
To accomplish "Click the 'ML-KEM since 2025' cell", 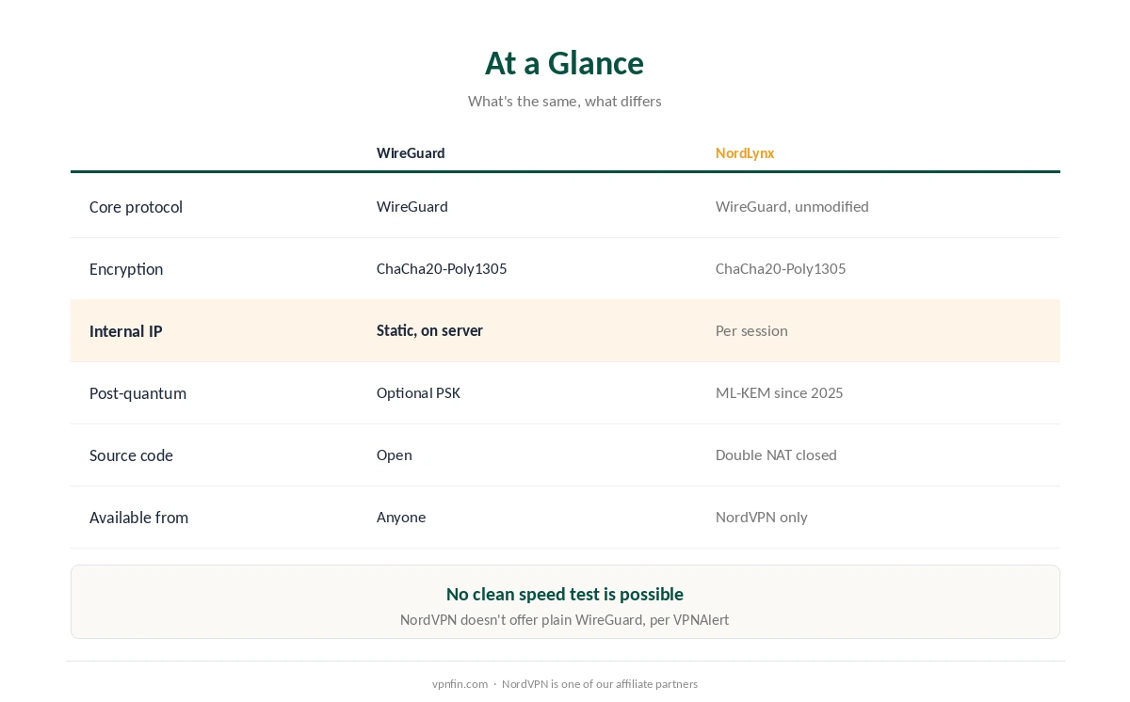I will 780,392.
